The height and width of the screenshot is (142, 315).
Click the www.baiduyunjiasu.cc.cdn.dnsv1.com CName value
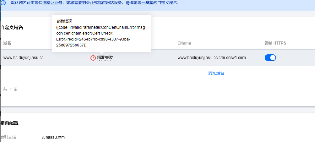212,58
